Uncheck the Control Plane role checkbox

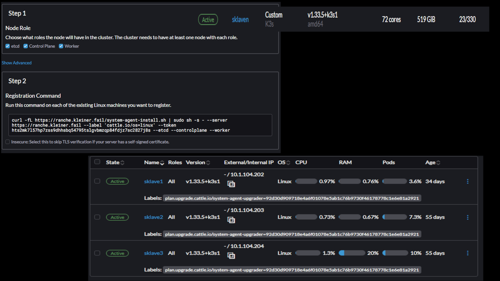click(x=26, y=46)
